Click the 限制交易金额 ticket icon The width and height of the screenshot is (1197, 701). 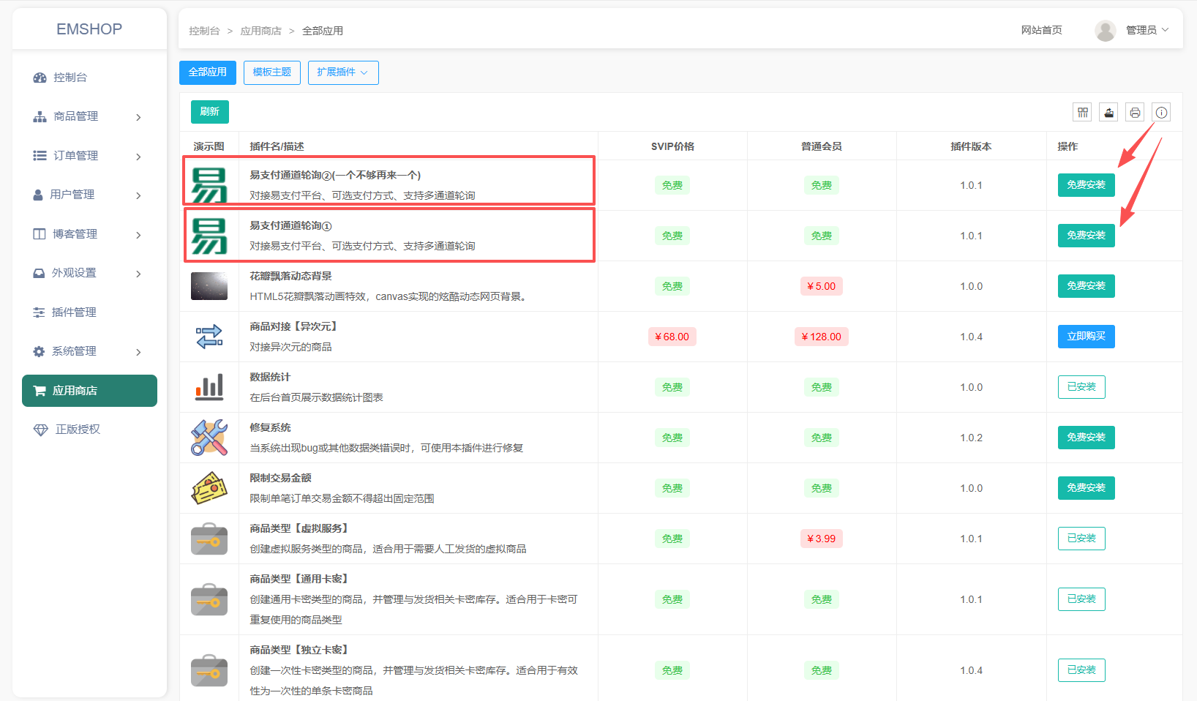(209, 488)
